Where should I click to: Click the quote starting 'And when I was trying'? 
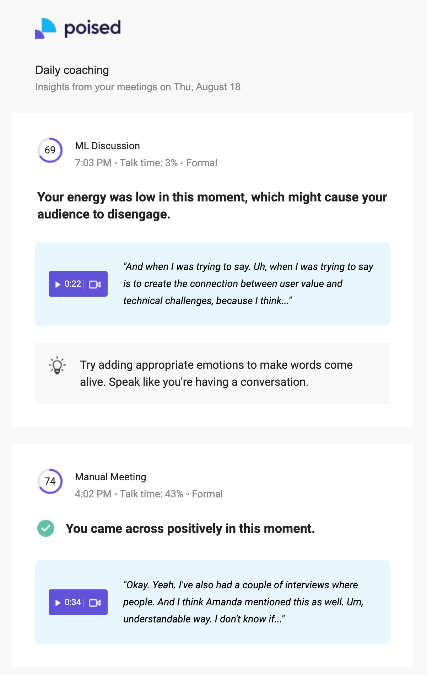pyautogui.click(x=248, y=283)
